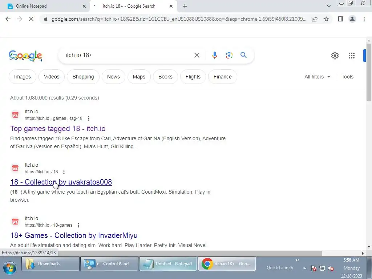The height and width of the screenshot is (279, 372).
Task: Open the All filters dropdown
Action: coord(317,77)
